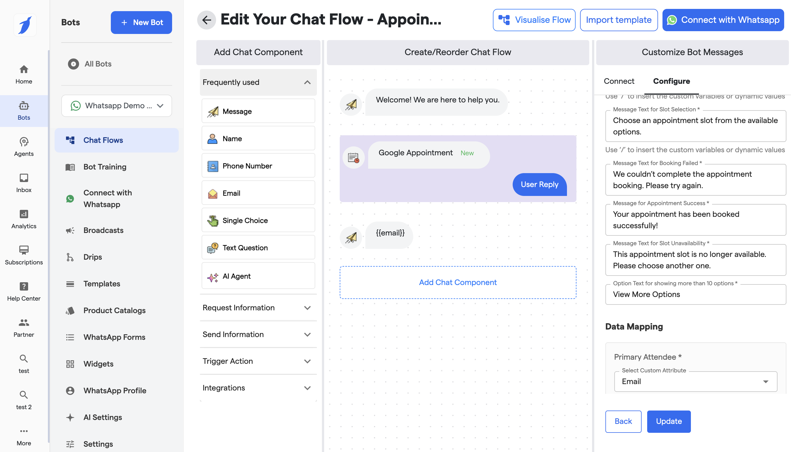Add the Email chat component
The image size is (802, 452).
pyautogui.click(x=258, y=193)
